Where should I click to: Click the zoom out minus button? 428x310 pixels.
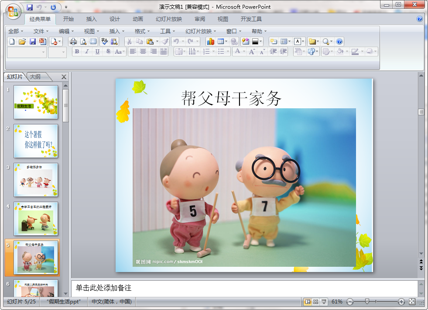(350, 302)
